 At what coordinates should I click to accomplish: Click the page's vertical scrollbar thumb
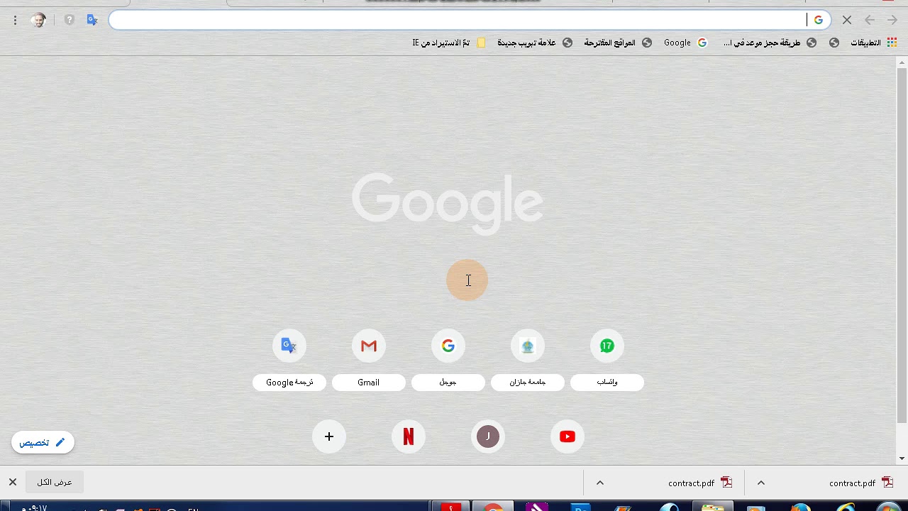point(902,245)
